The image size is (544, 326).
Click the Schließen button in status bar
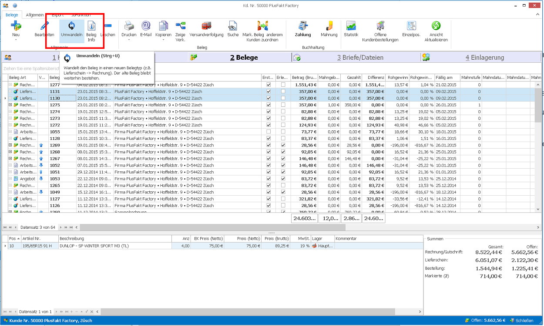521,321
